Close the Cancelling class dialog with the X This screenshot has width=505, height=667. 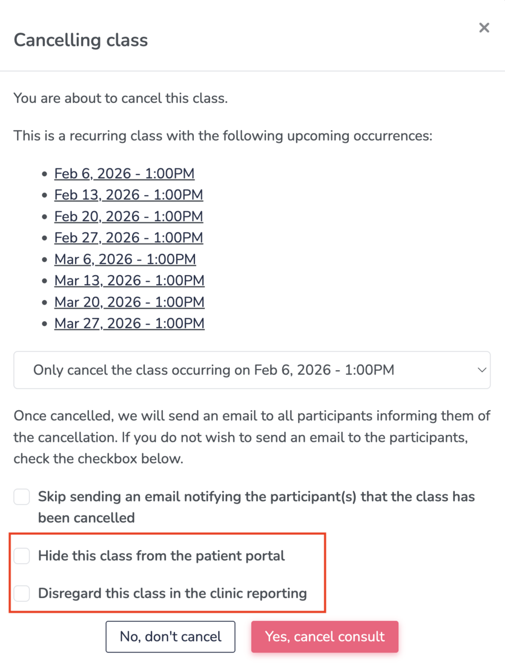[484, 28]
